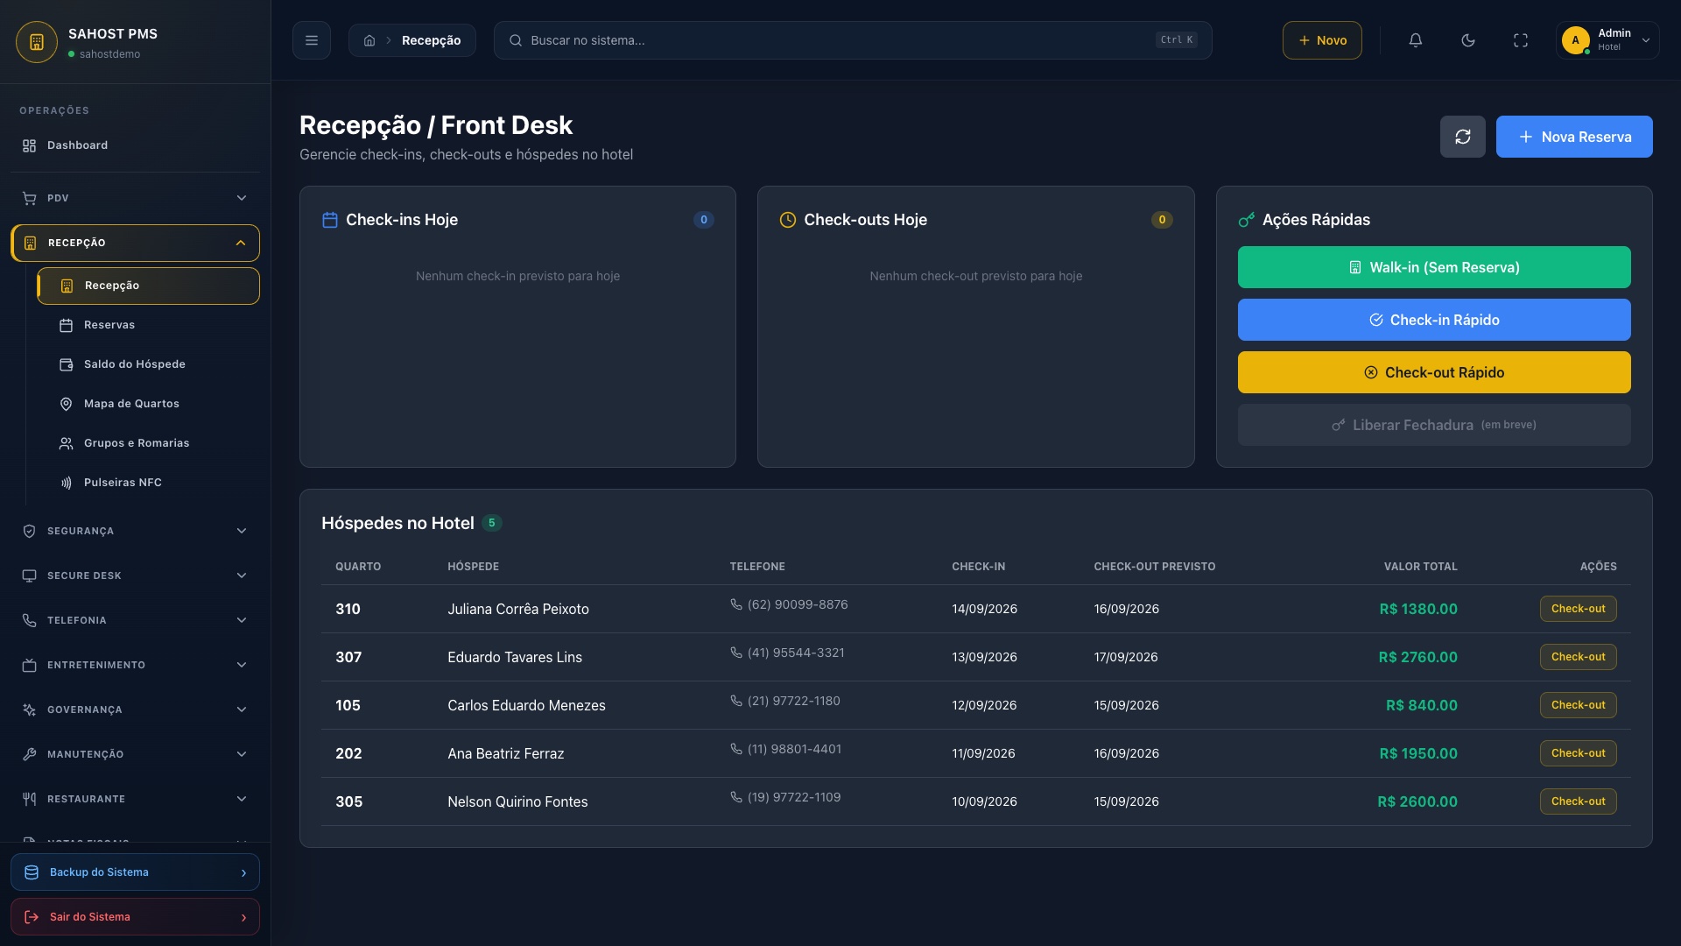Expand the Governança section chevron

click(242, 709)
